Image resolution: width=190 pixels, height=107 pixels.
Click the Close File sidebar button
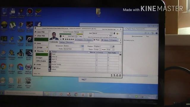click(x=41, y=36)
